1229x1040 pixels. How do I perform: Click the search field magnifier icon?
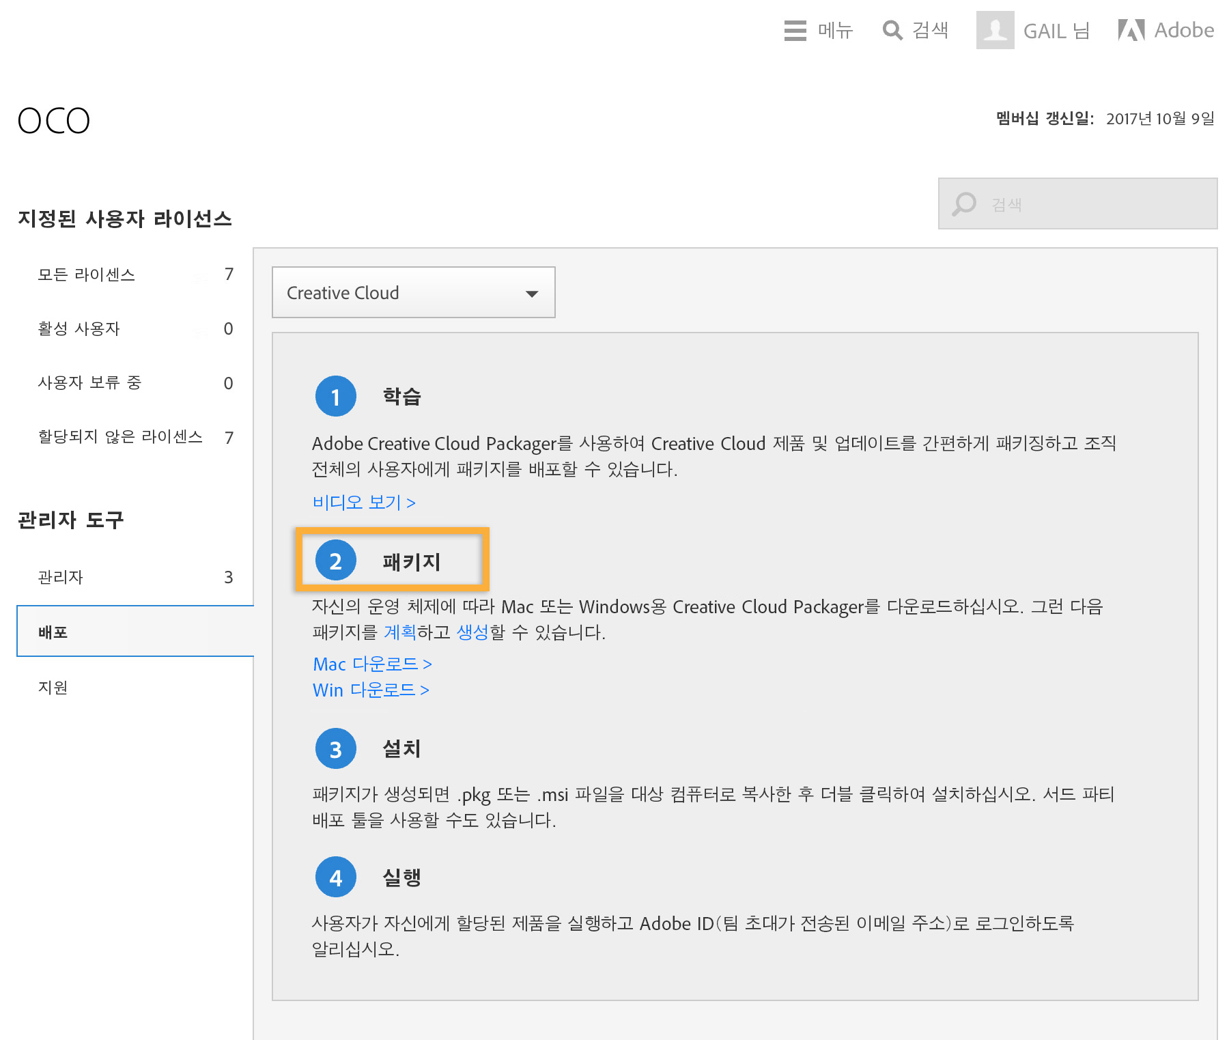[964, 203]
